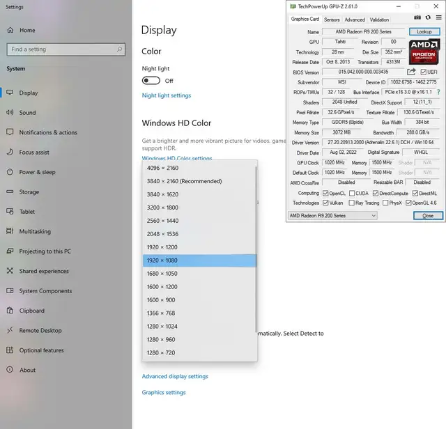Switch to the Advanced tab in GPU-Z

tap(355, 19)
